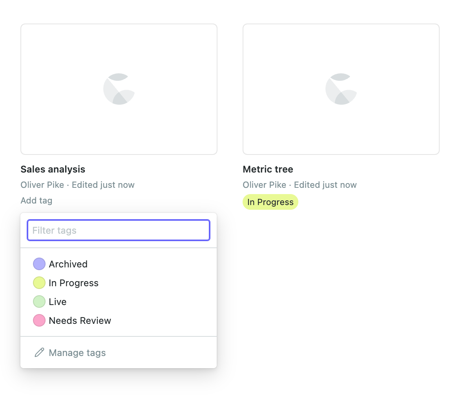Click the Metric tree title

click(268, 169)
